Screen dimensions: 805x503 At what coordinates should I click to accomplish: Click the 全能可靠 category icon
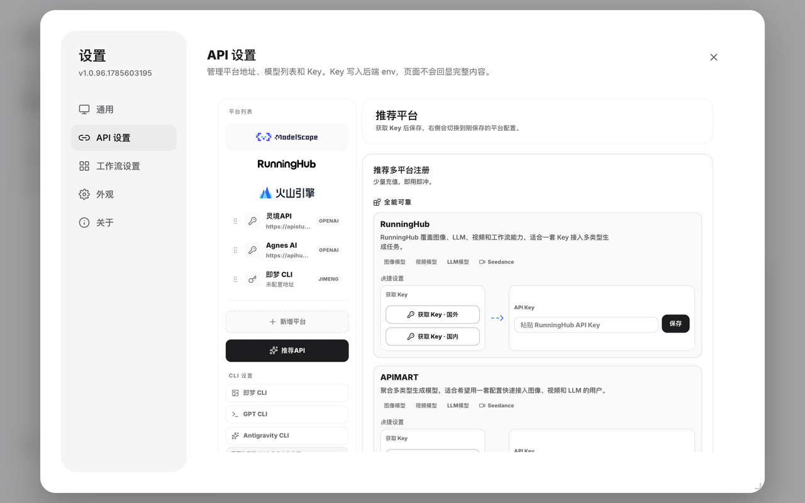click(377, 202)
